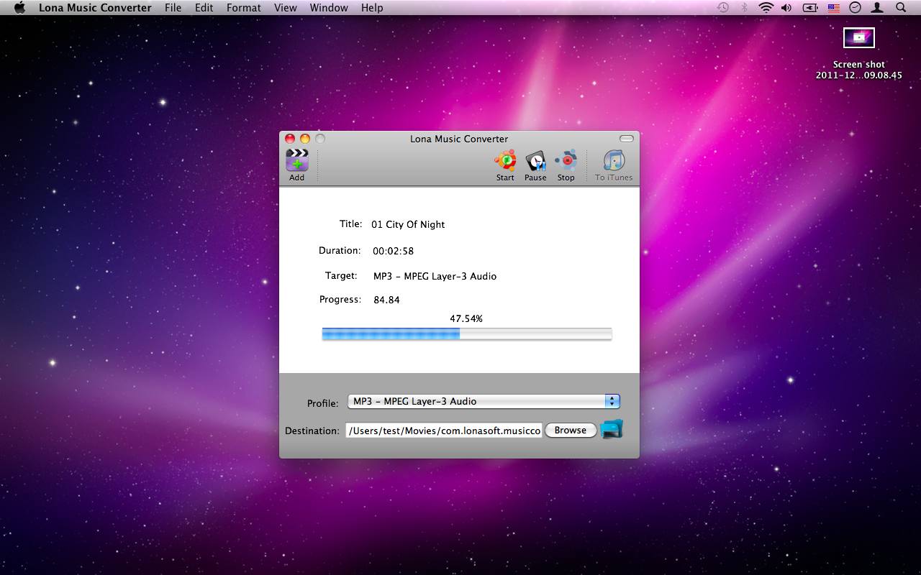Viewport: 921px width, 575px height.
Task: Open the Lona Music Converter application menu
Action: [95, 8]
